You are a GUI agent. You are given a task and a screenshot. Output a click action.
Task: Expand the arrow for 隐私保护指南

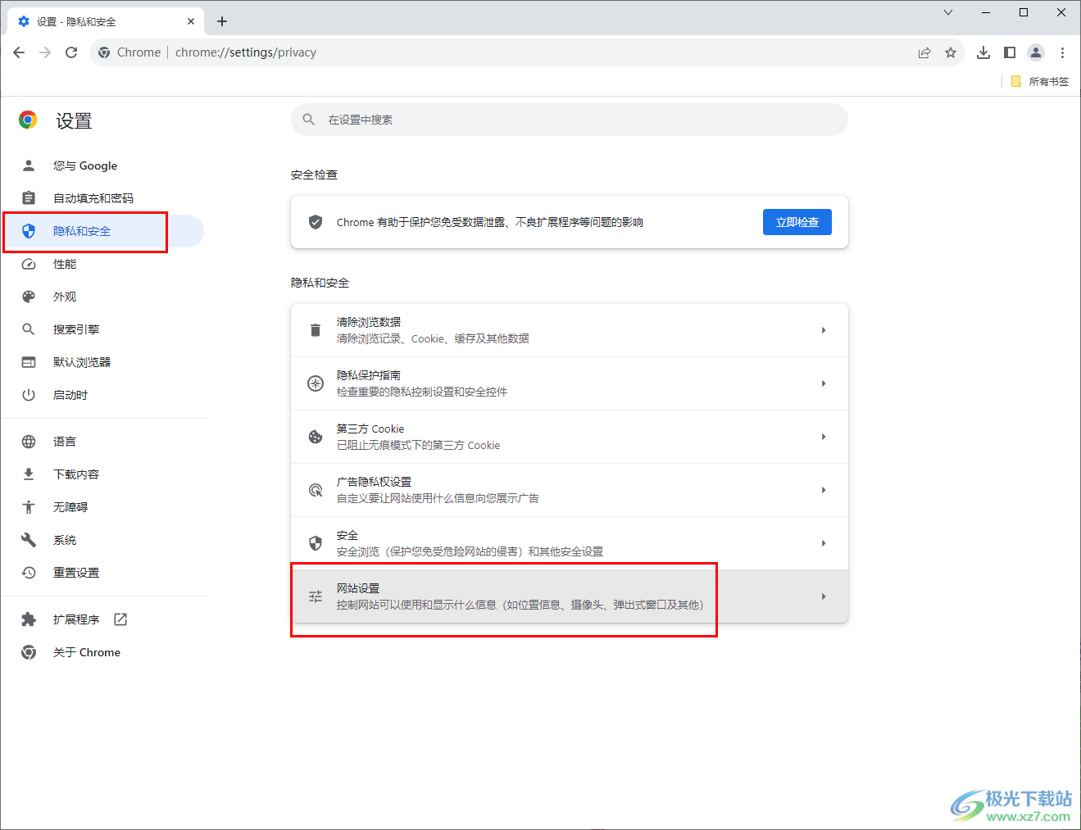point(824,383)
